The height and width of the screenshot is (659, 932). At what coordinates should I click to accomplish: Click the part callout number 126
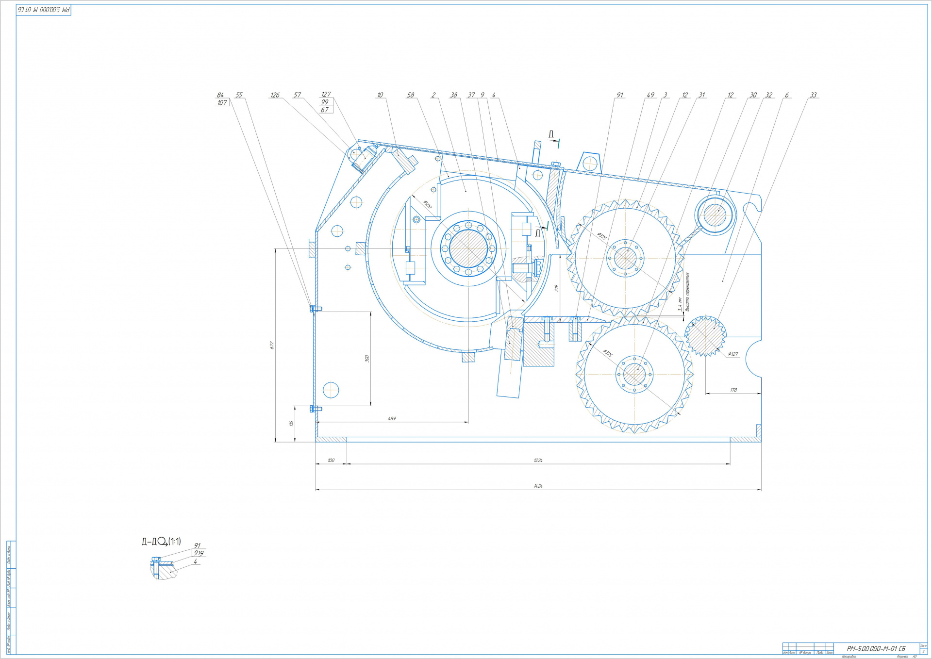(275, 95)
